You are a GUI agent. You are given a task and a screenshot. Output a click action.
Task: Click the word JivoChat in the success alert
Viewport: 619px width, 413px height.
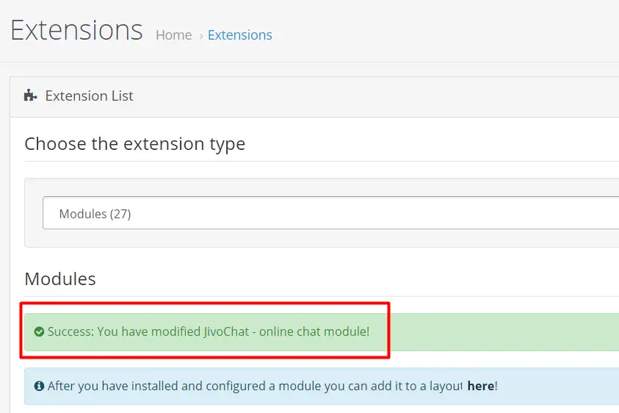tap(228, 331)
